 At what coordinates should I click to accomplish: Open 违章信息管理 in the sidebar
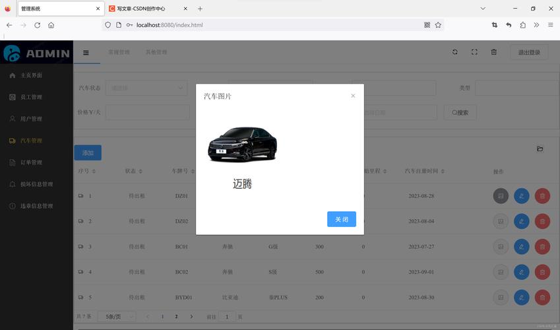(x=36, y=207)
